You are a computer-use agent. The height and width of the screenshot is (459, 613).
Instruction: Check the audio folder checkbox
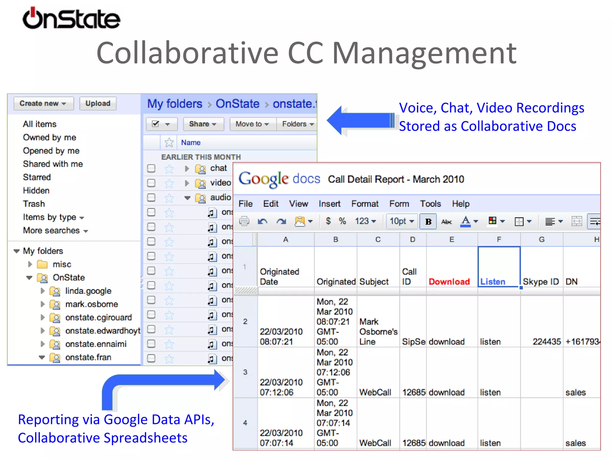click(151, 198)
